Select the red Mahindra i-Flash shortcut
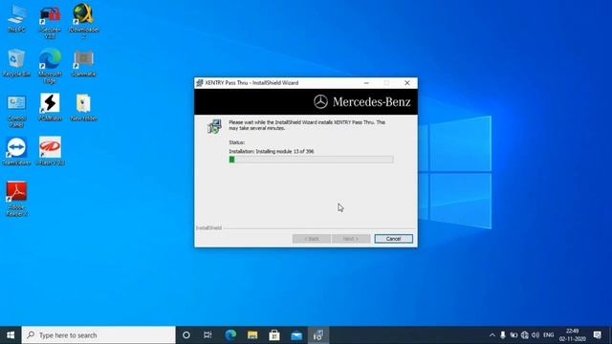Viewport: 612px width, 344px height. [x=50, y=151]
